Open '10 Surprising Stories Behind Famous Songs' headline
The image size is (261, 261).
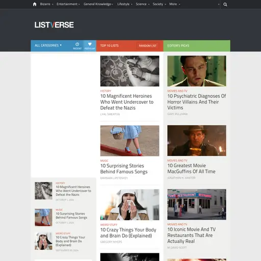pos(124,169)
